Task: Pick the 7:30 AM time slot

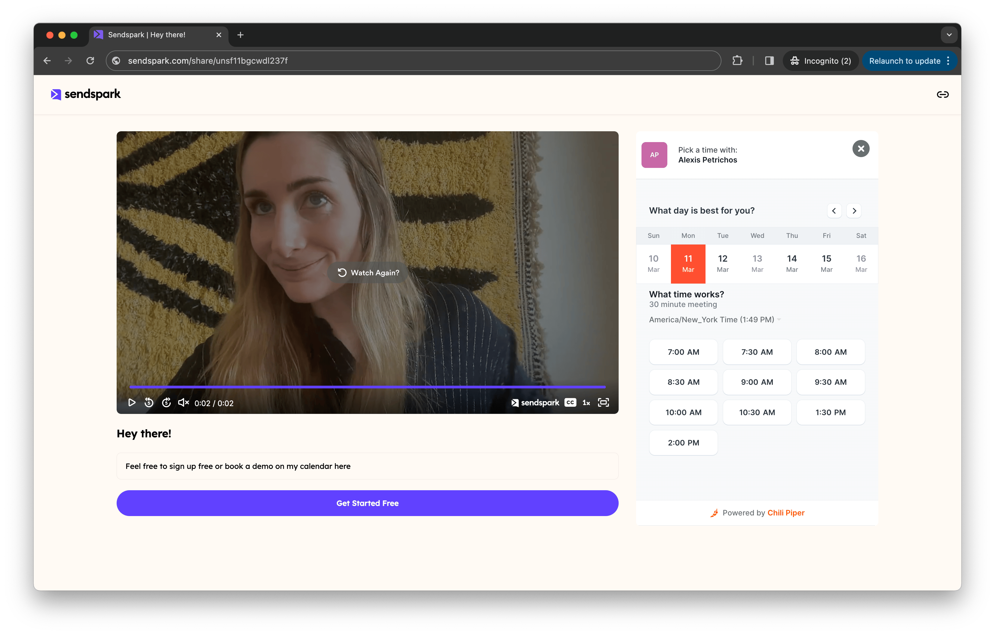Action: (757, 352)
